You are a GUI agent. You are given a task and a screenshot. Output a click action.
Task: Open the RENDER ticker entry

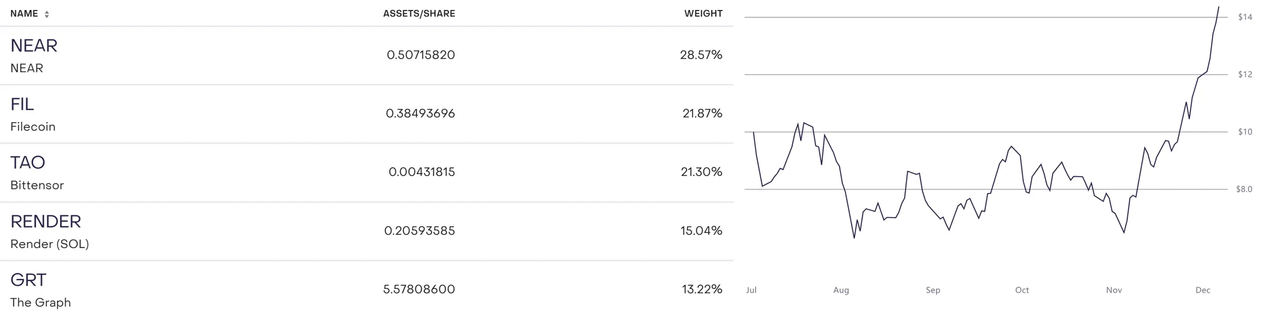(46, 221)
